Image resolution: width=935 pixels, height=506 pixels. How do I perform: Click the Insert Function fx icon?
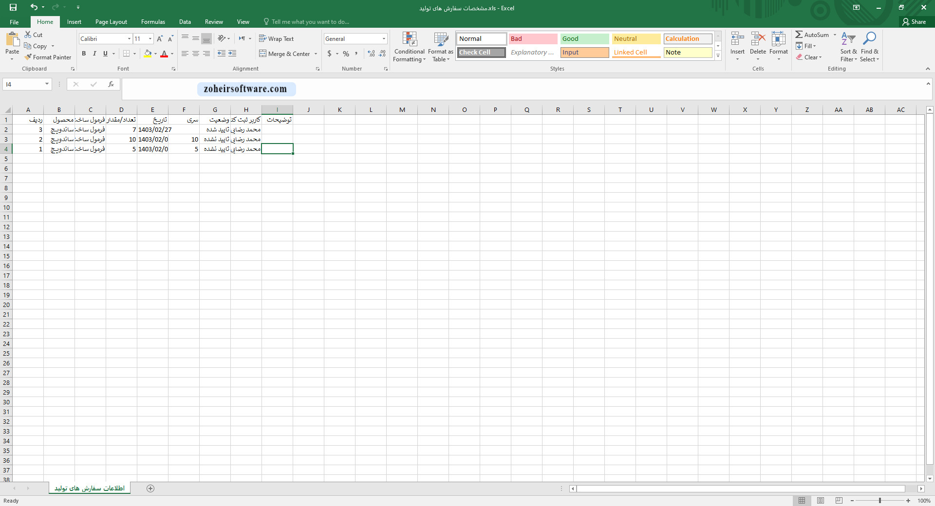coord(111,84)
